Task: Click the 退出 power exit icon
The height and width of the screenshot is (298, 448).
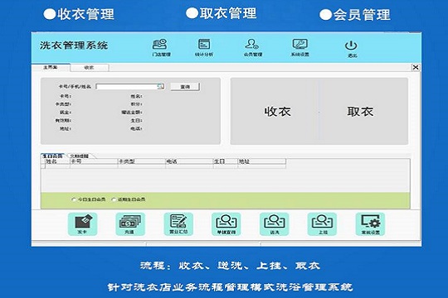Action: click(x=351, y=49)
